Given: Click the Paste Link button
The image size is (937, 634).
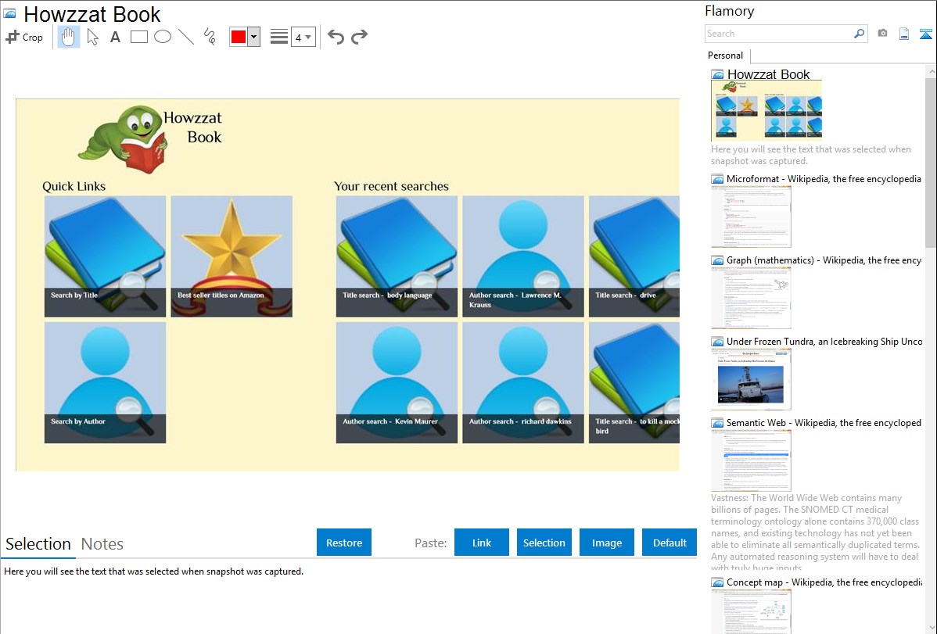Looking at the screenshot, I should [x=482, y=543].
